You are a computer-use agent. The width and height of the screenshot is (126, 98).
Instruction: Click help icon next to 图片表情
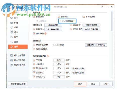[x=45, y=34]
